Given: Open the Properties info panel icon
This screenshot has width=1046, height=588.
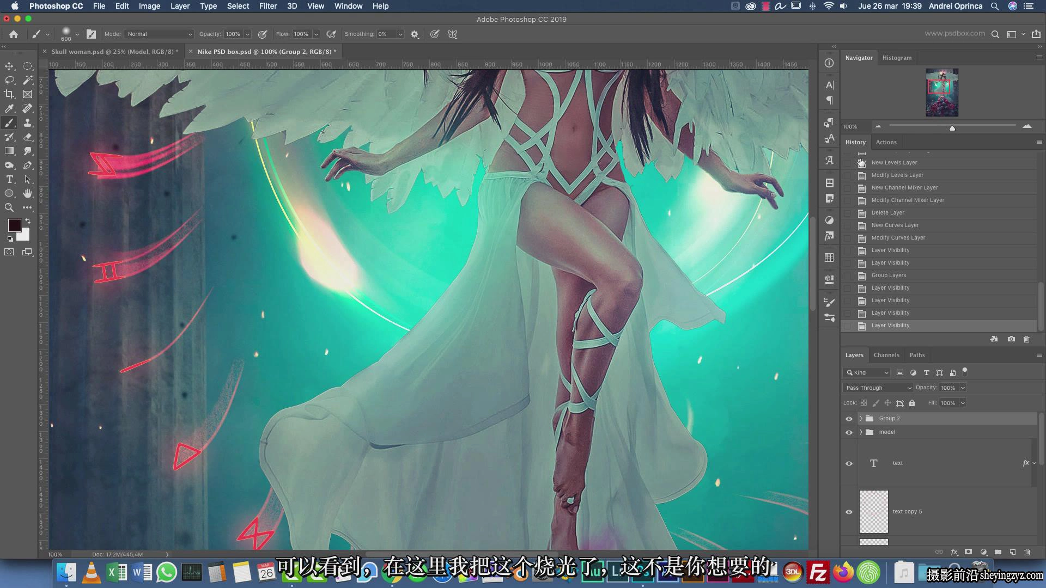Looking at the screenshot, I should pyautogui.click(x=829, y=63).
